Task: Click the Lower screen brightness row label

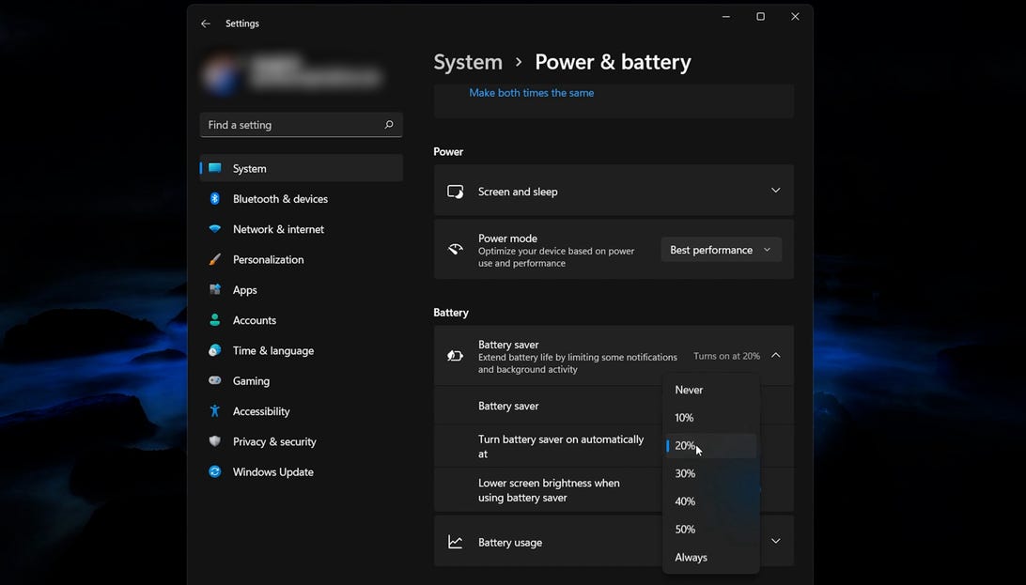Action: point(549,490)
